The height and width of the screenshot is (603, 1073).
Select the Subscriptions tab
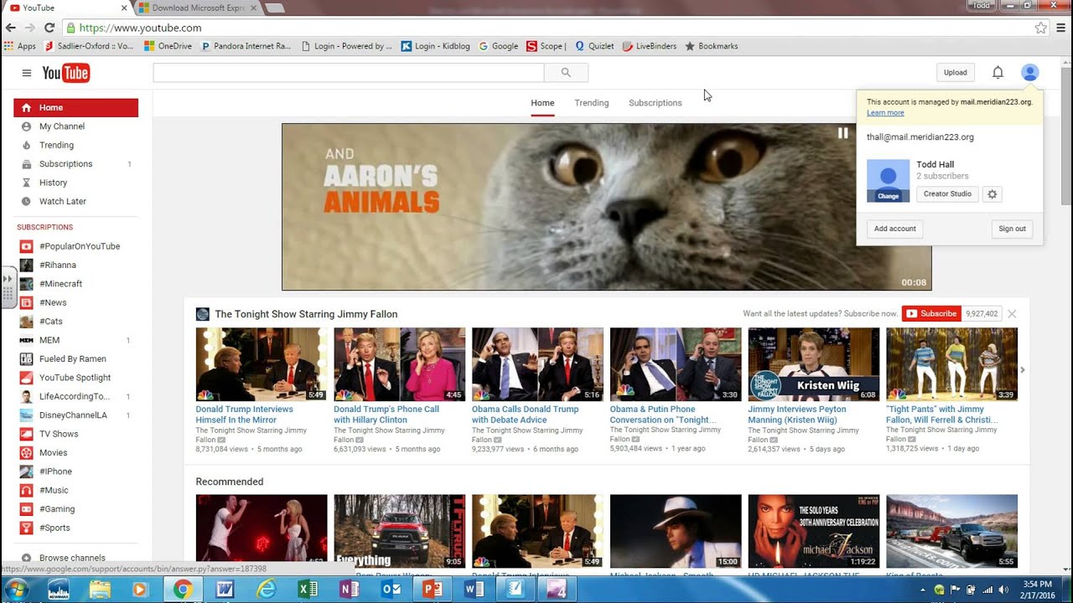(656, 103)
